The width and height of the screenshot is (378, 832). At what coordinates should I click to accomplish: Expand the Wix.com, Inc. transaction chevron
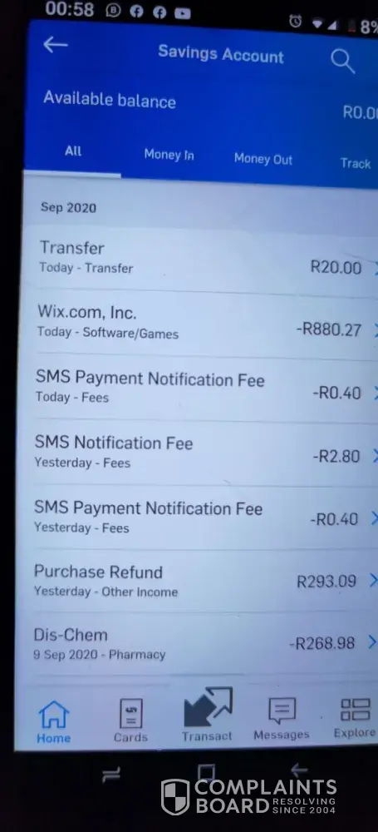point(376,330)
